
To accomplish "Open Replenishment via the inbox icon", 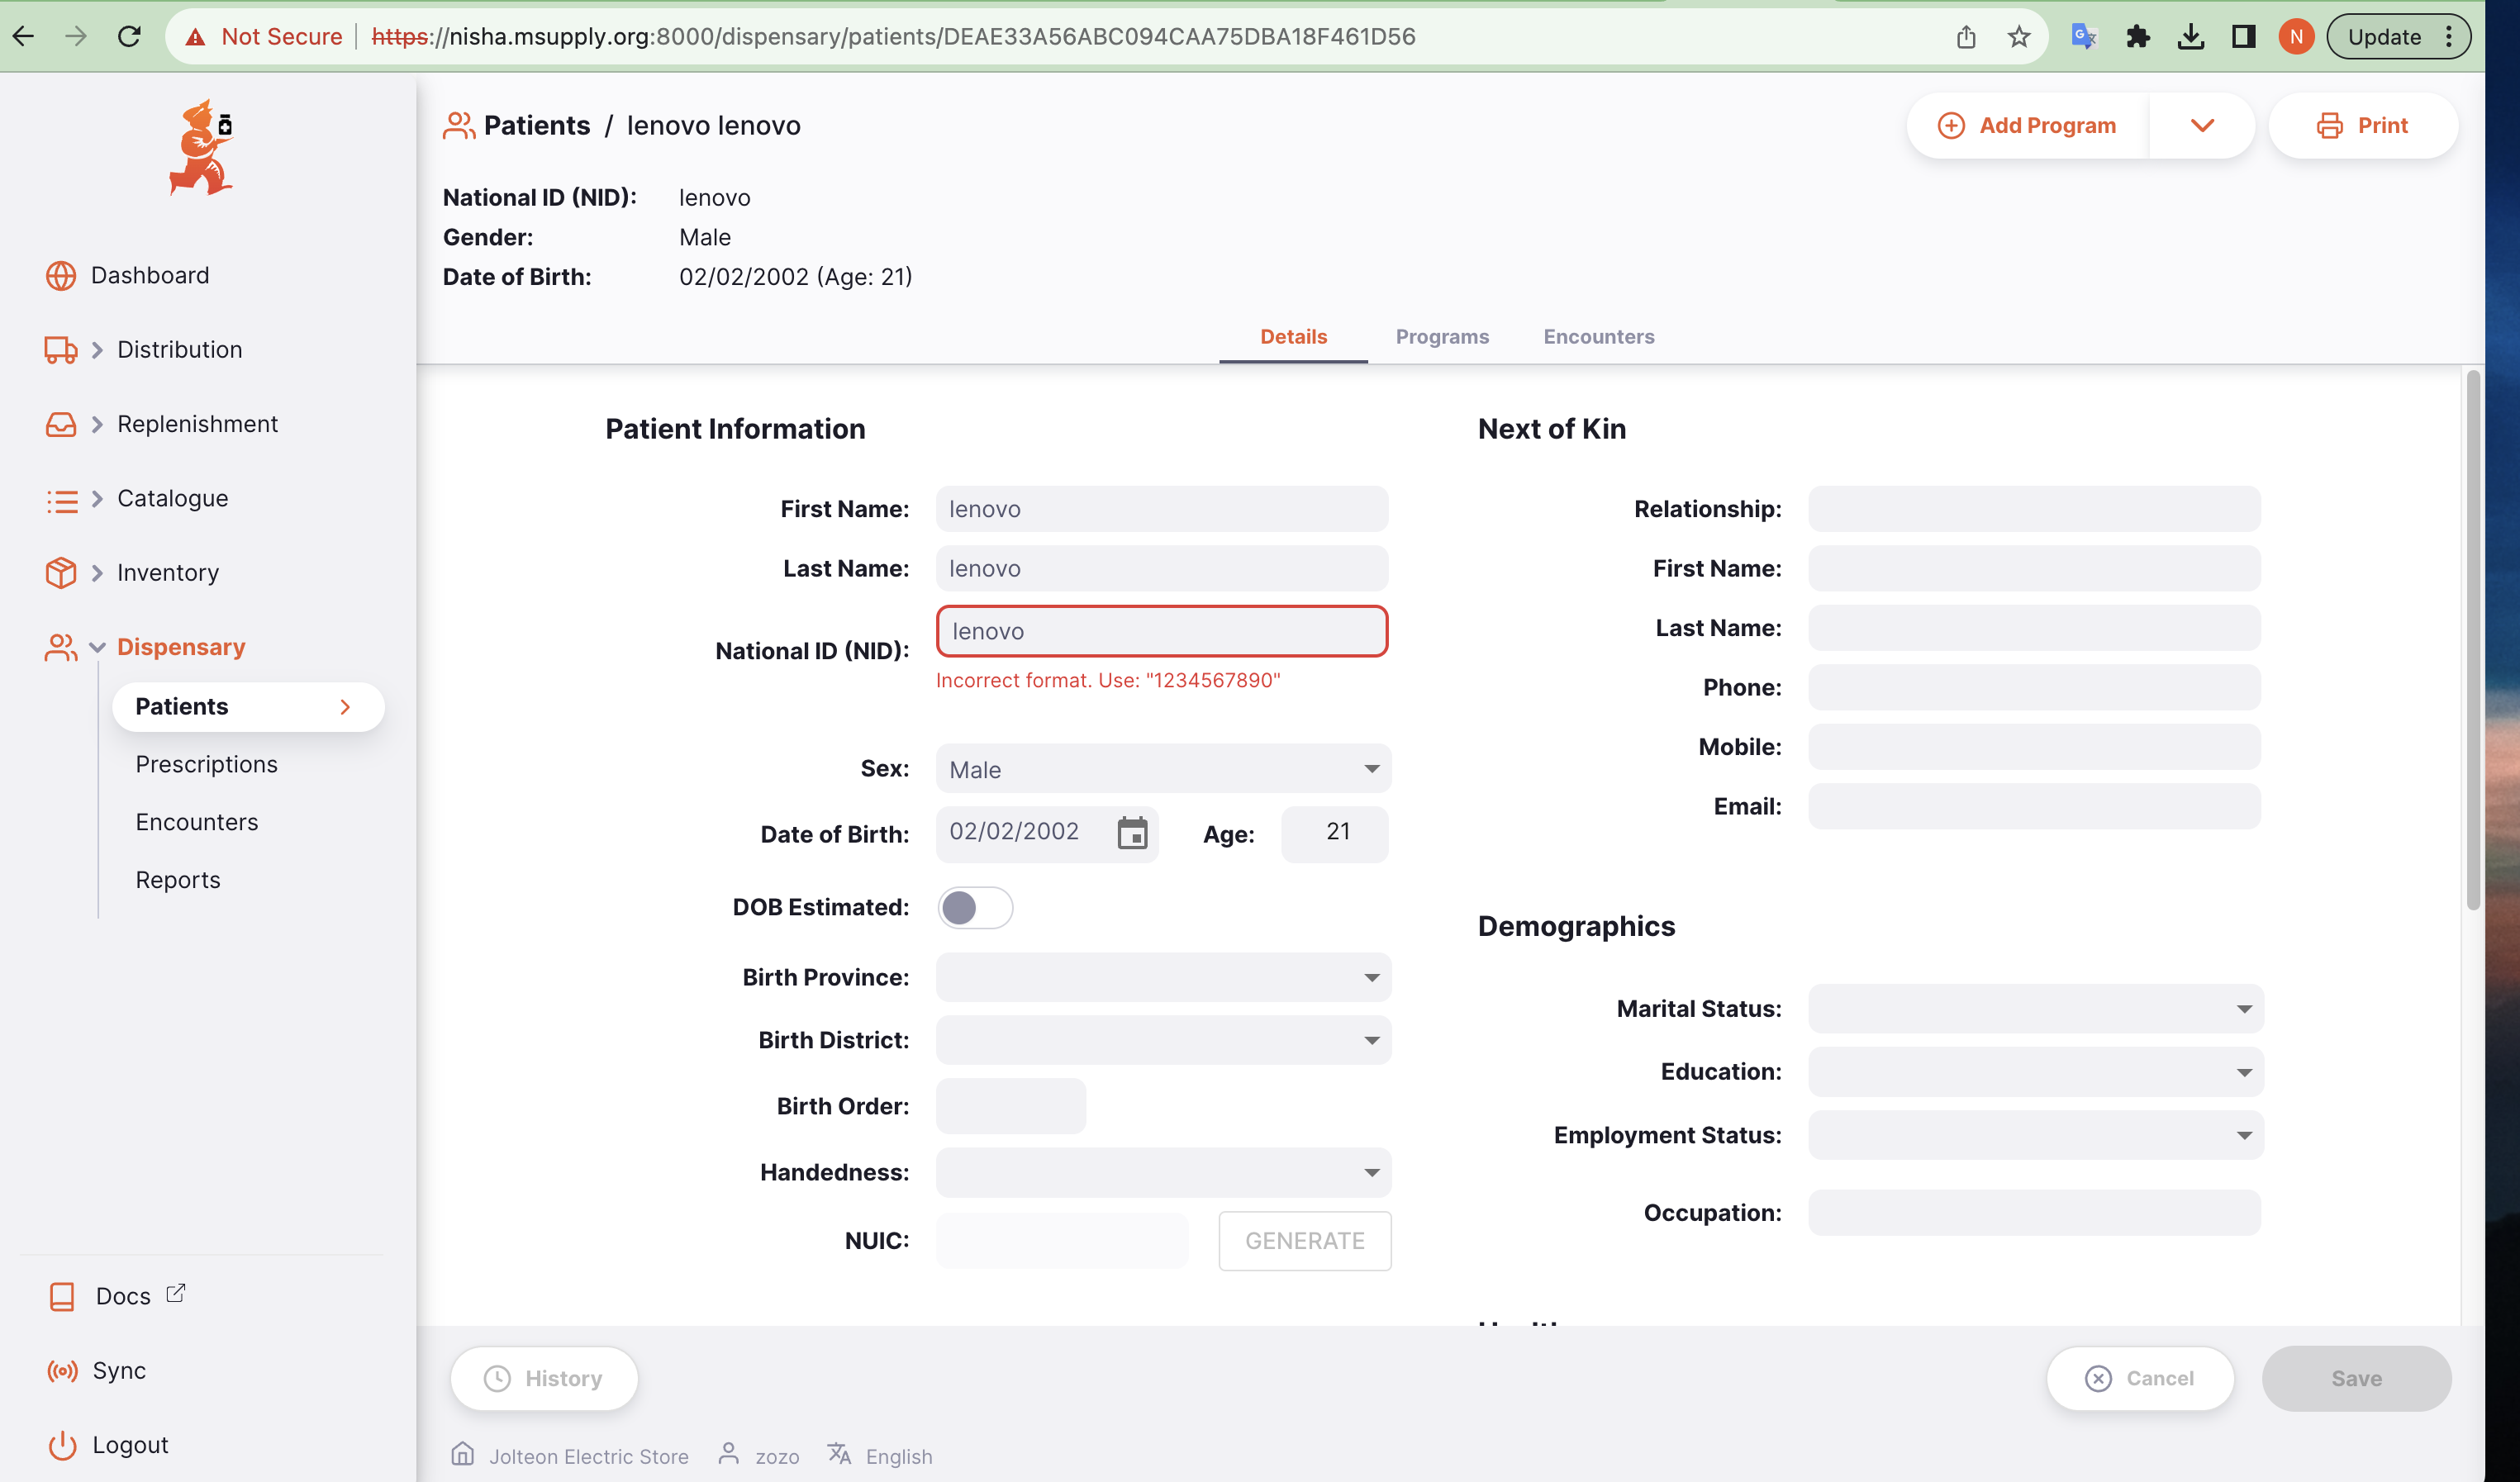I will coord(60,424).
